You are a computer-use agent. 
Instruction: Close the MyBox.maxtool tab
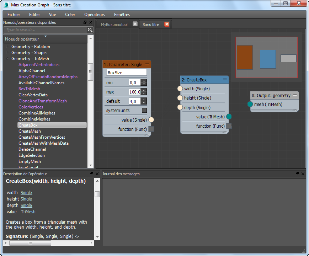point(135,24)
